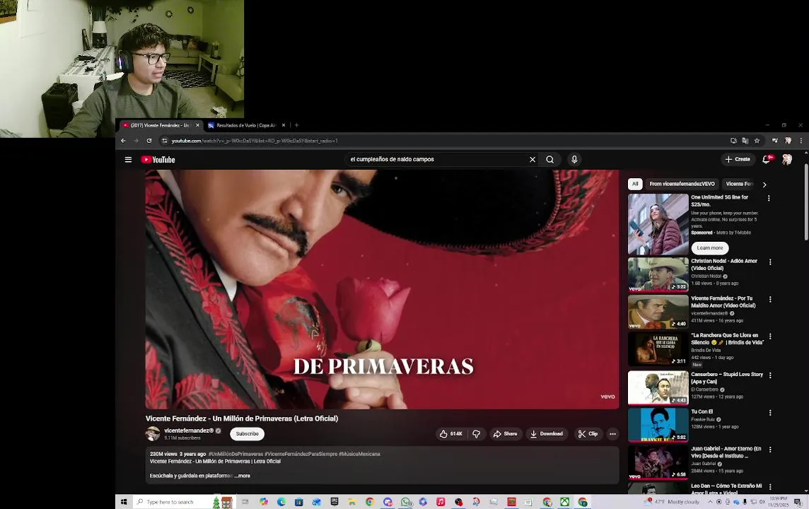This screenshot has height=509, width=809.
Task: Reload the YouTube page
Action: click(x=149, y=141)
